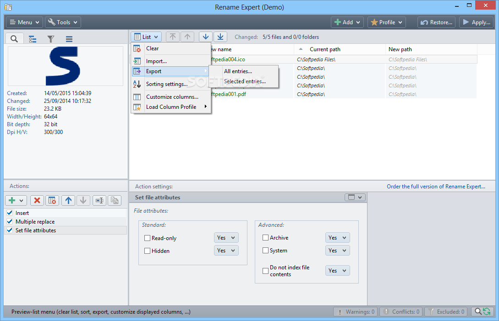The image size is (499, 321).
Task: Enable the Hidden attribute checkbox
Action: point(147,251)
